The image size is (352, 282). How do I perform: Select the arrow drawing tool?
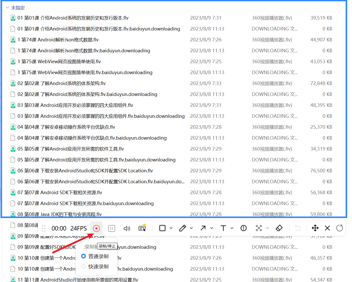[203, 228]
